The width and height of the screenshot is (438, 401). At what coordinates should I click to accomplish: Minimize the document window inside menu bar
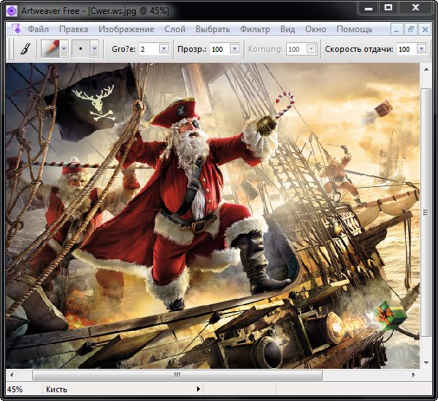click(x=396, y=29)
